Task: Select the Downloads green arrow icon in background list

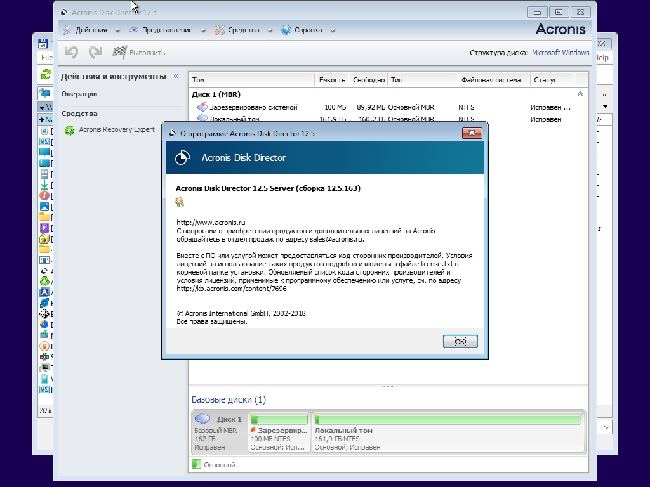Action: pos(44,185)
